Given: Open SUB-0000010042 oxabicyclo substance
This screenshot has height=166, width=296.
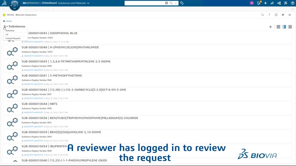Looking at the screenshot, I should pos(74,89).
